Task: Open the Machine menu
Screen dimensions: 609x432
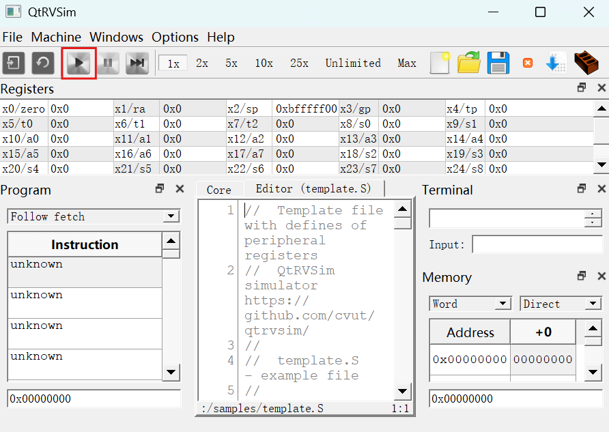Action: (x=56, y=38)
